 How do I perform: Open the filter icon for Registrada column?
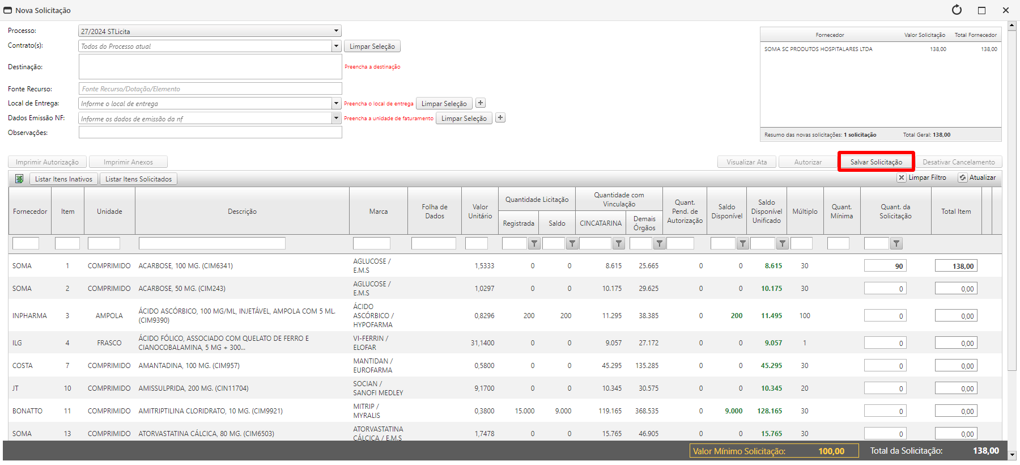click(534, 244)
